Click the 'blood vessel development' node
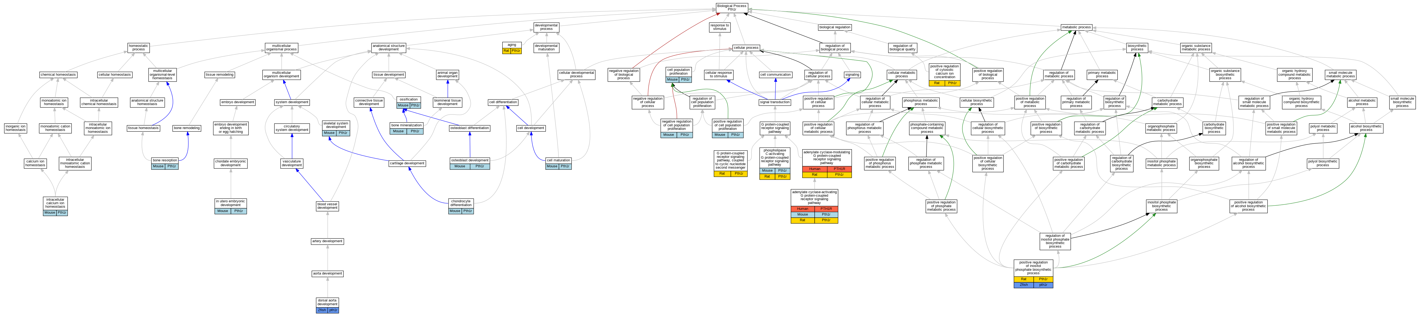 tap(327, 206)
